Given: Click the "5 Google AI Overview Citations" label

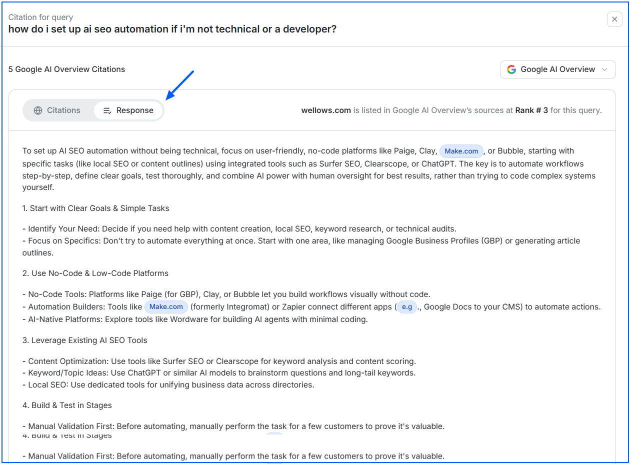Looking at the screenshot, I should tap(66, 69).
